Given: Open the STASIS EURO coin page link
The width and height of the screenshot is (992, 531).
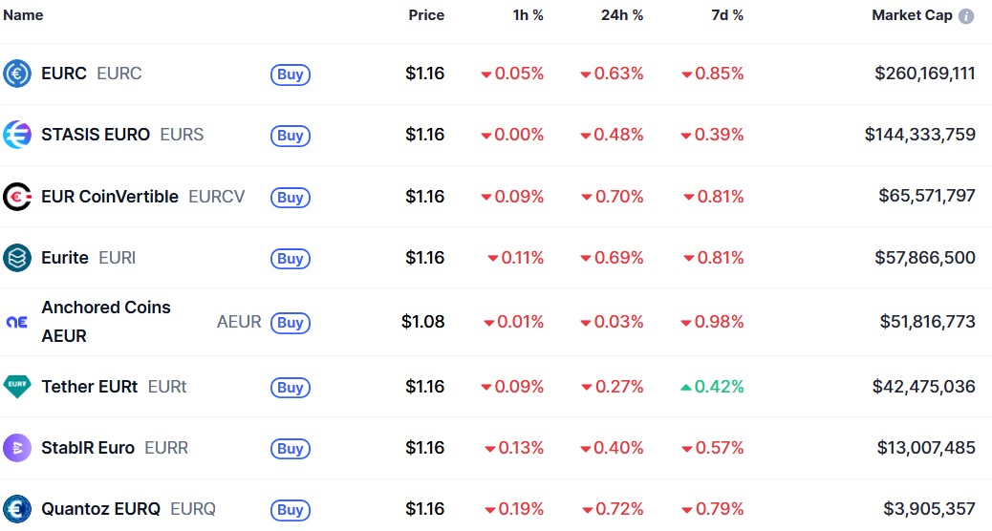Looking at the screenshot, I should tap(96, 135).
